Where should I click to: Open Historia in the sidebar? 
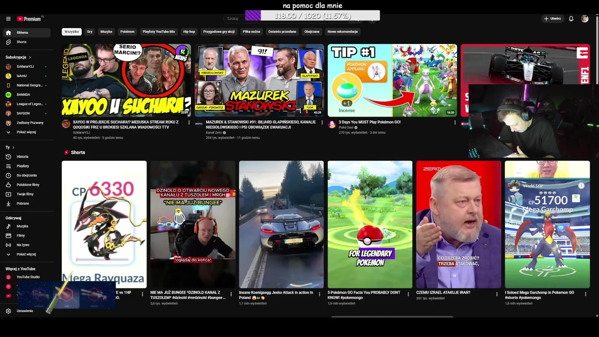pyautogui.click(x=26, y=157)
